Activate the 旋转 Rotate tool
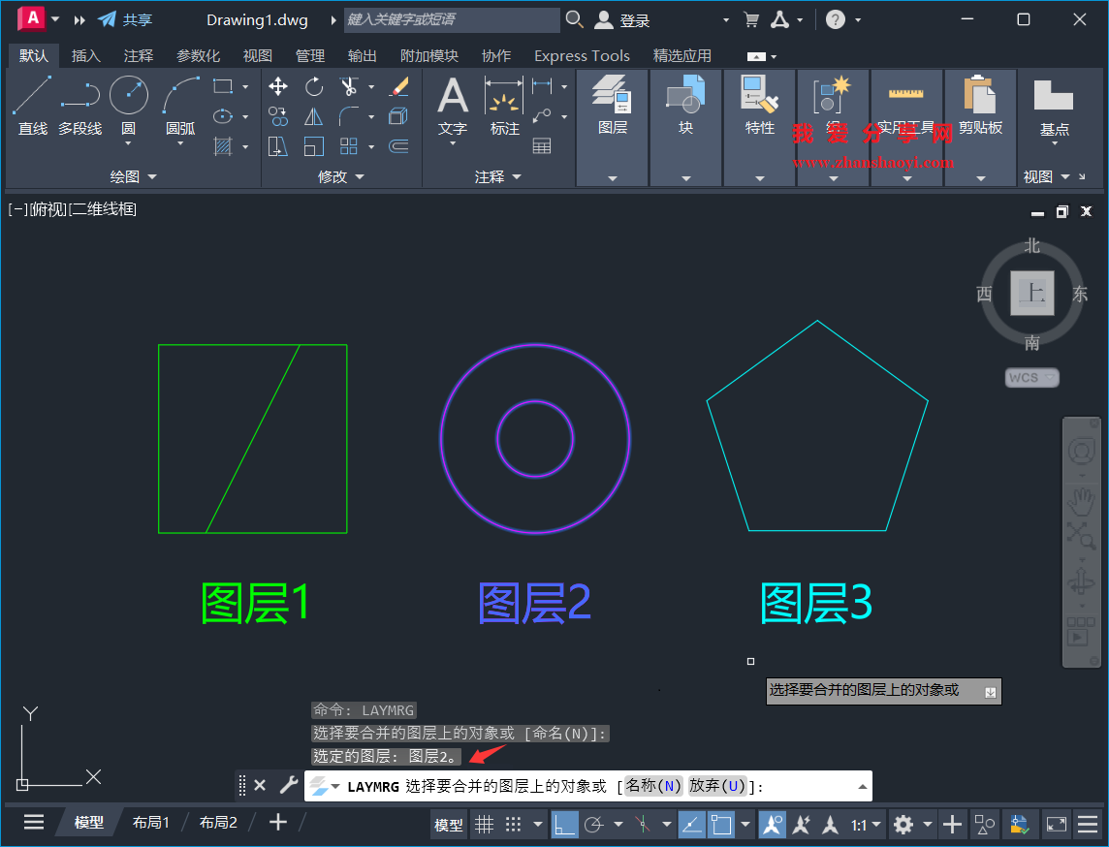1109x847 pixels. tap(314, 87)
